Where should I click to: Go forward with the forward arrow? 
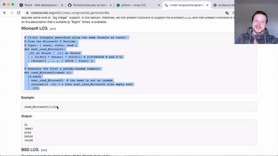point(12,13)
